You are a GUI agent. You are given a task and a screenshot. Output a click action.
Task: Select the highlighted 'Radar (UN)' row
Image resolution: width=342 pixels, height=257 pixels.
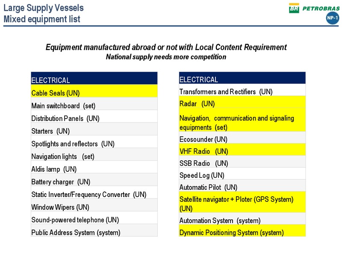tap(242, 102)
